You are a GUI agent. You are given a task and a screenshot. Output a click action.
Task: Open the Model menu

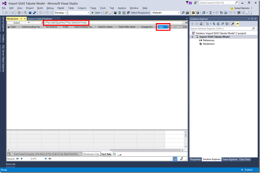61,8
